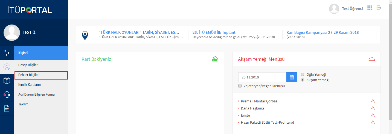Click the menu date input field
Image resolution: width=392 pixels, height=134 pixels.
tap(262, 77)
